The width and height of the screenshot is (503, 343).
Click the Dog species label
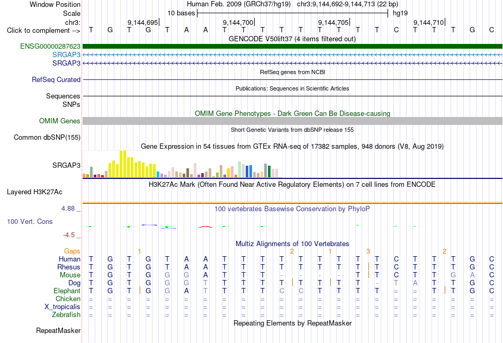point(75,283)
